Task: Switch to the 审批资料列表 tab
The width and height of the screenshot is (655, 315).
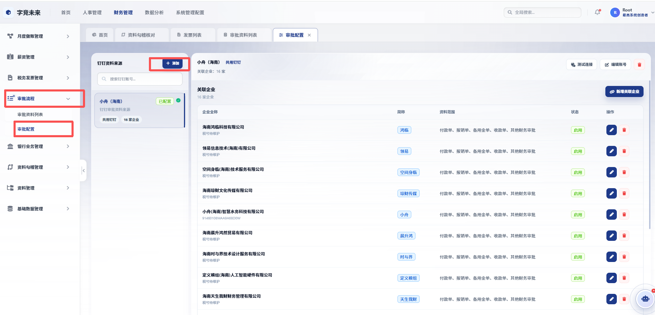Action: point(244,35)
